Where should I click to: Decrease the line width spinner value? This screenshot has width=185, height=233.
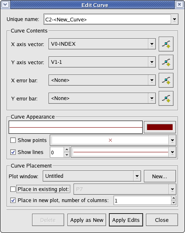(67, 155)
